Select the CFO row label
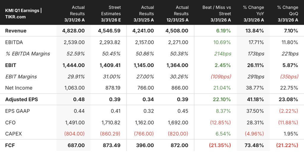This screenshot has height=153, width=304. (x=10, y=122)
